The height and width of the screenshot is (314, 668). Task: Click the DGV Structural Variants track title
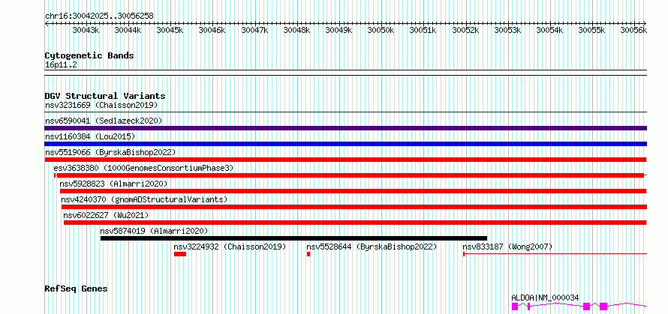(105, 96)
